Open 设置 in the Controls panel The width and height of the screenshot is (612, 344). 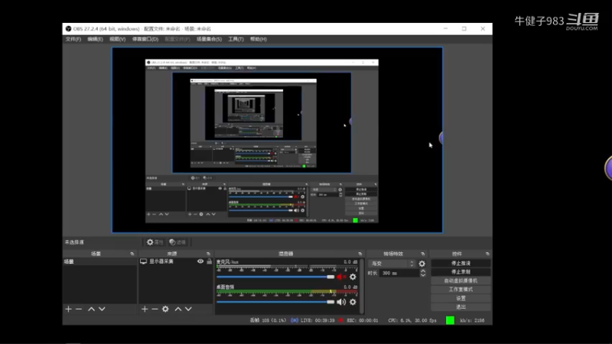pyautogui.click(x=461, y=298)
